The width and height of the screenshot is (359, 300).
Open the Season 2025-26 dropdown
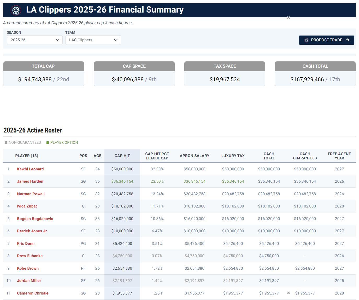click(x=35, y=40)
